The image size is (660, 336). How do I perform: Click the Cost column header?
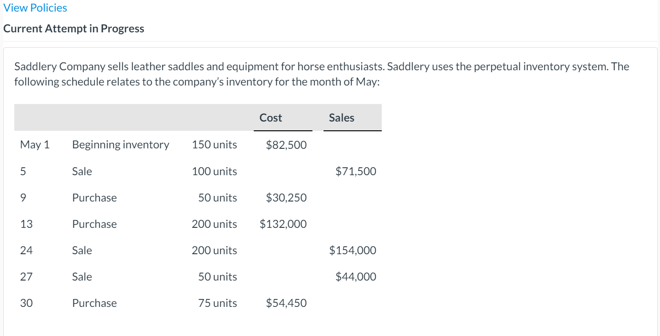(271, 118)
